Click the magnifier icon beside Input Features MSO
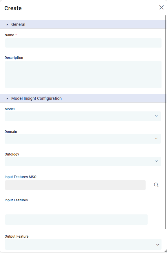167x253 pixels. 156,185
